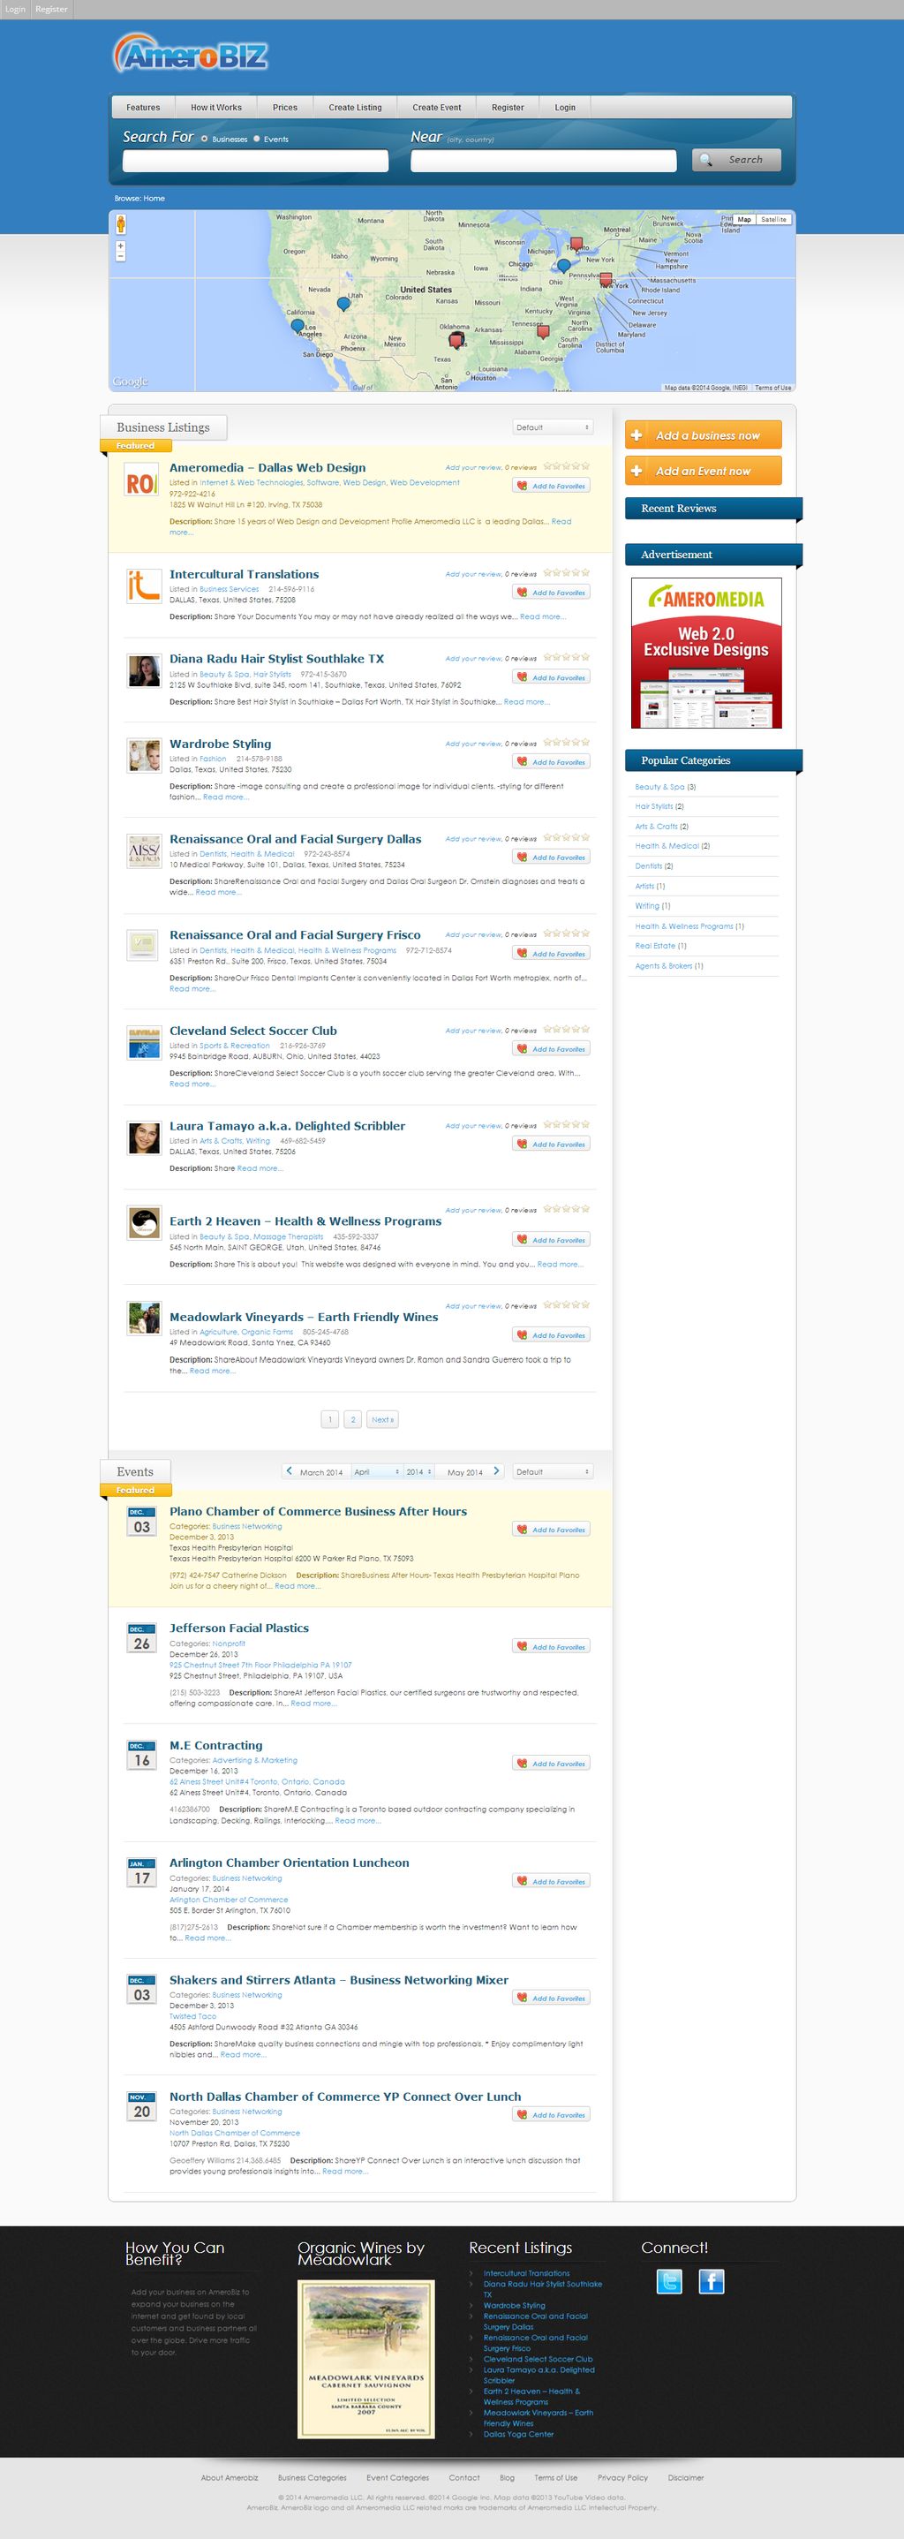This screenshot has height=2539, width=904.
Task: Click next month arrow beside May 2014
Action: click(496, 1470)
